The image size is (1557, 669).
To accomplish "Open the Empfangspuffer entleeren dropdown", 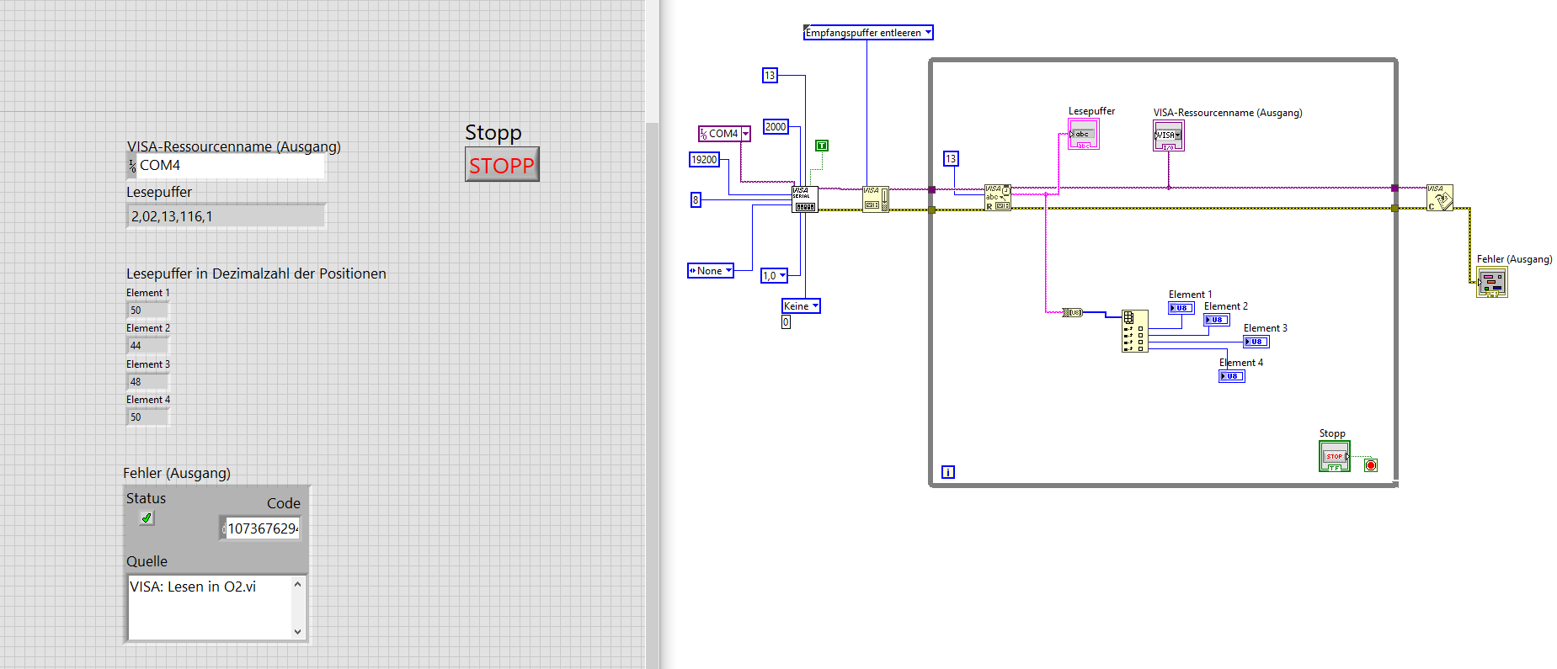I will (868, 33).
